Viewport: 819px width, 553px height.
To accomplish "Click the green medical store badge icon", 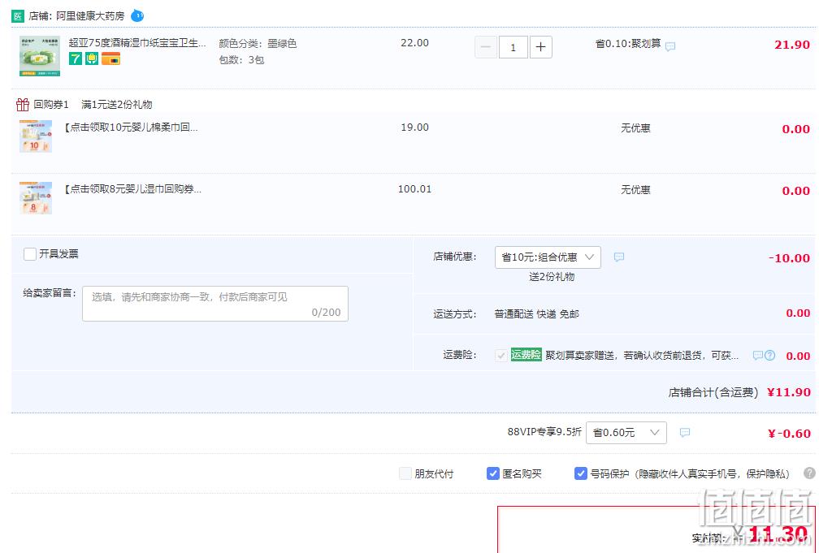I will pyautogui.click(x=18, y=16).
